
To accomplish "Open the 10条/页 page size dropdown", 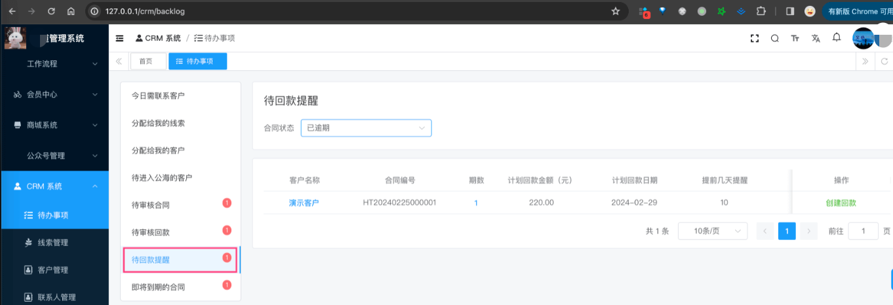I will pos(712,231).
